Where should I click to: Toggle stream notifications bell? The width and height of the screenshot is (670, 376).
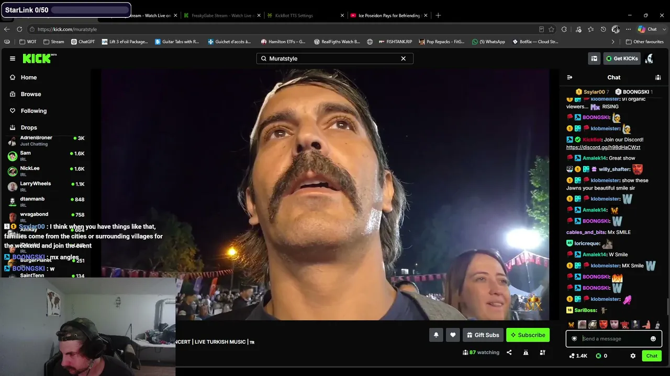pos(436,335)
